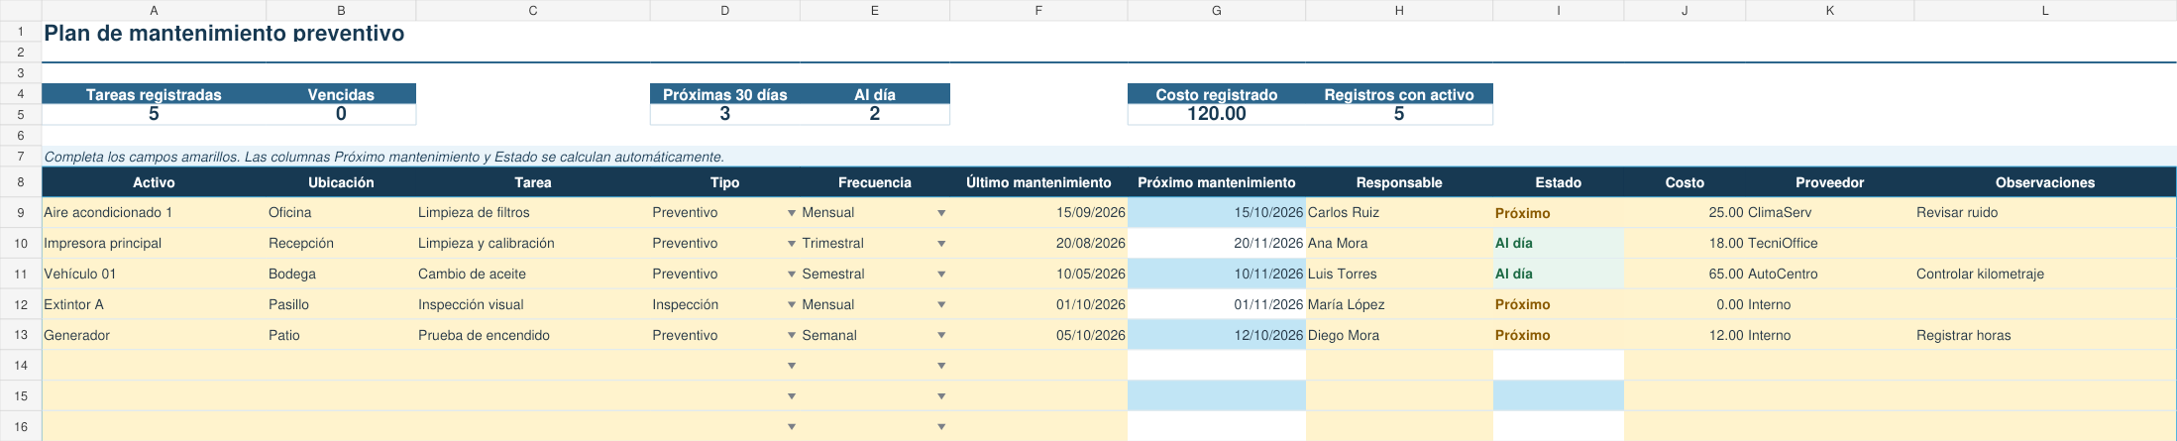
Task: Click the 'Tarea' column heading
Action: click(533, 182)
